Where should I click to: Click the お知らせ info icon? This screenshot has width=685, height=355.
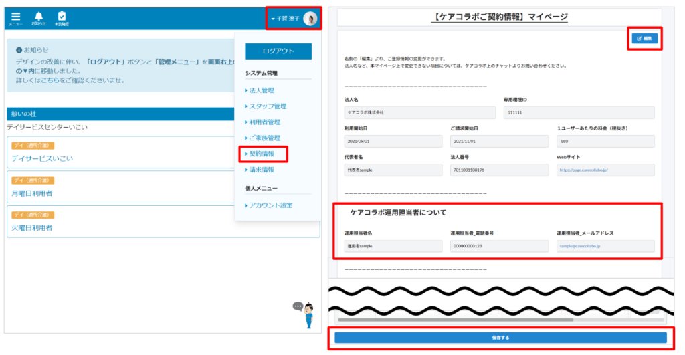click(x=19, y=50)
